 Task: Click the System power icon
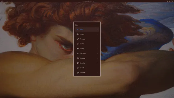click(x=78, y=73)
